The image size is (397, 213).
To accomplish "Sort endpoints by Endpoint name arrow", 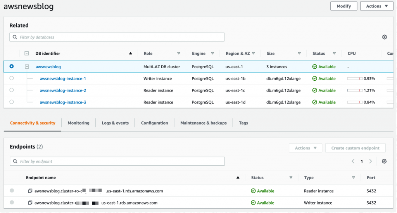I will [238, 178].
